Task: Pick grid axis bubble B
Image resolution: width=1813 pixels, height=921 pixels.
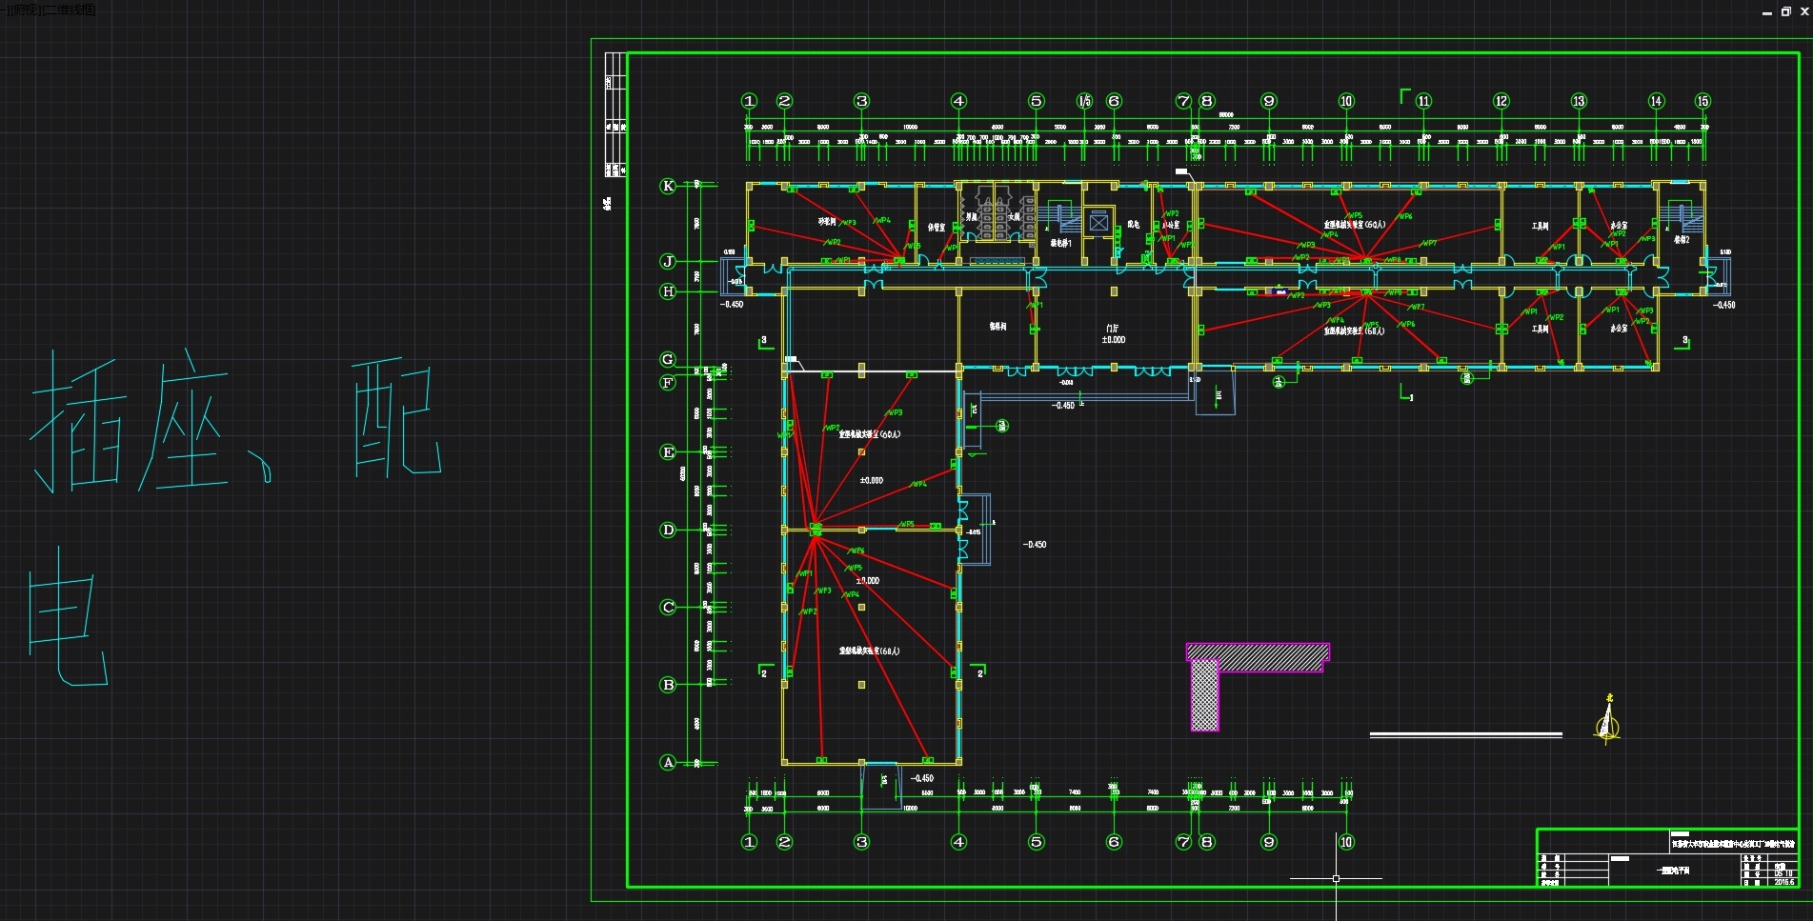Action: [x=668, y=685]
